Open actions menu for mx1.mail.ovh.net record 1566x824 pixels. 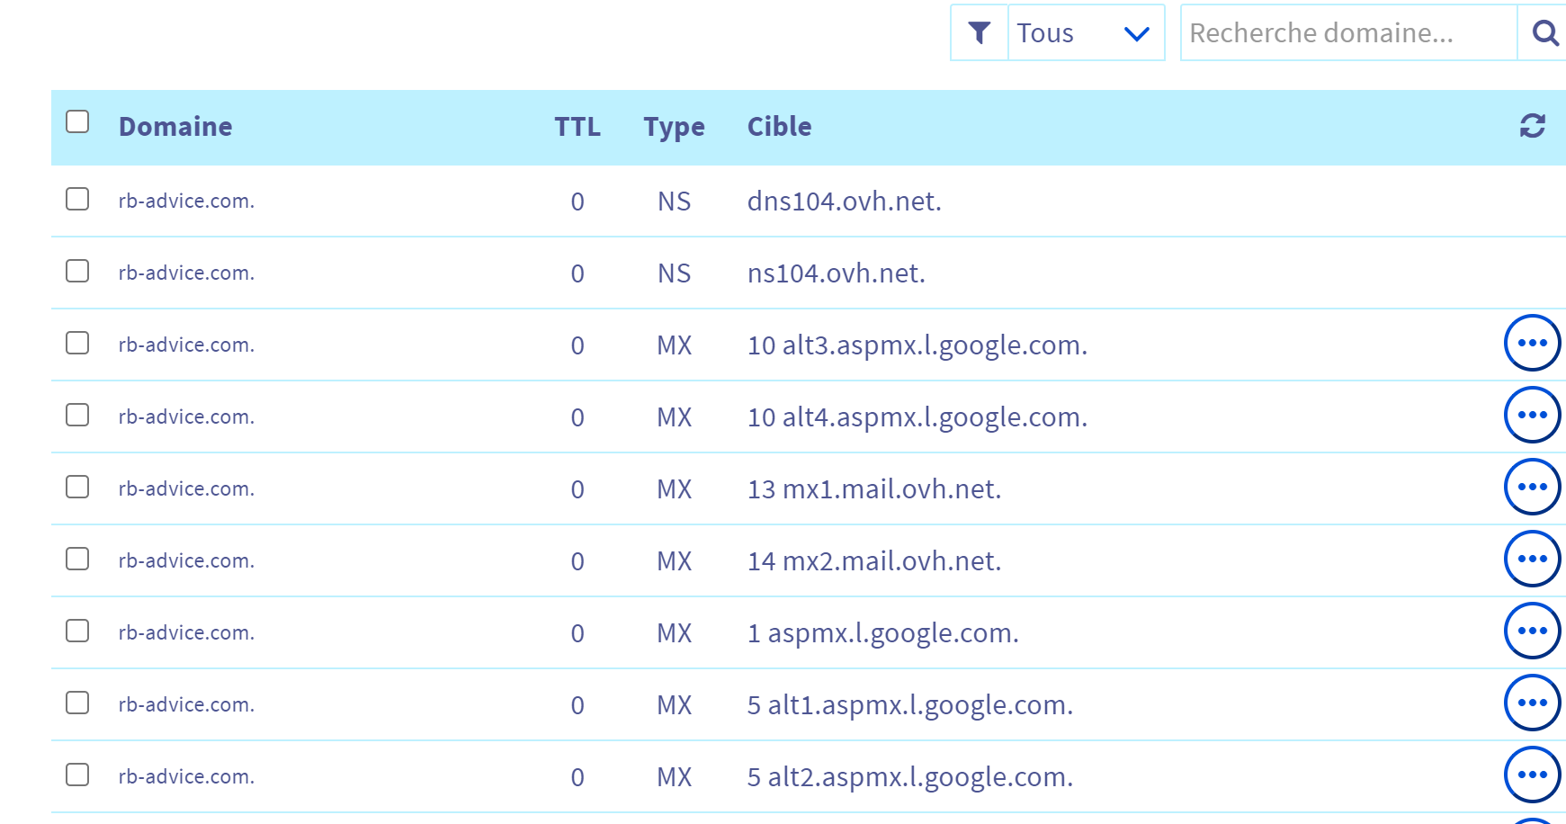pyautogui.click(x=1532, y=487)
